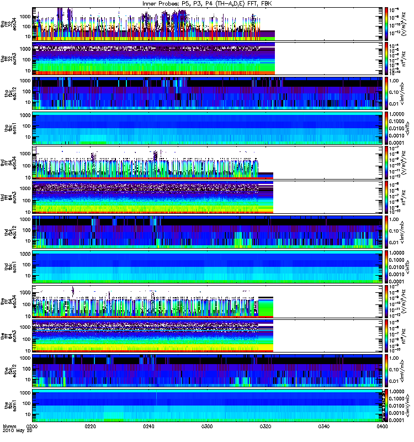Click inside the the fff scm3 spectrogram
Viewport: 414px width, 442px height.
point(208,336)
